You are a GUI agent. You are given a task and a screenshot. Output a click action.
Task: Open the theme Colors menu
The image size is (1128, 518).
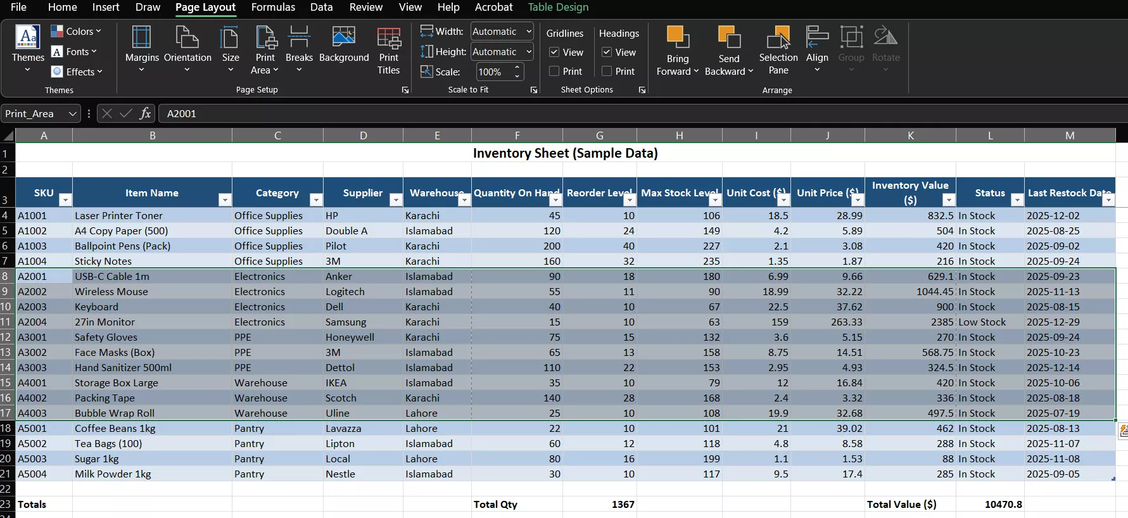pyautogui.click(x=76, y=31)
